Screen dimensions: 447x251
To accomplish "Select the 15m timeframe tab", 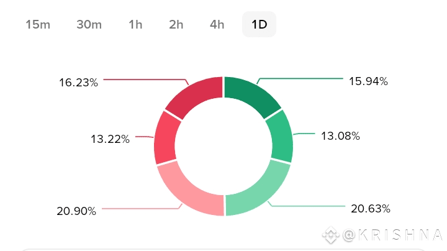I will pyautogui.click(x=37, y=25).
